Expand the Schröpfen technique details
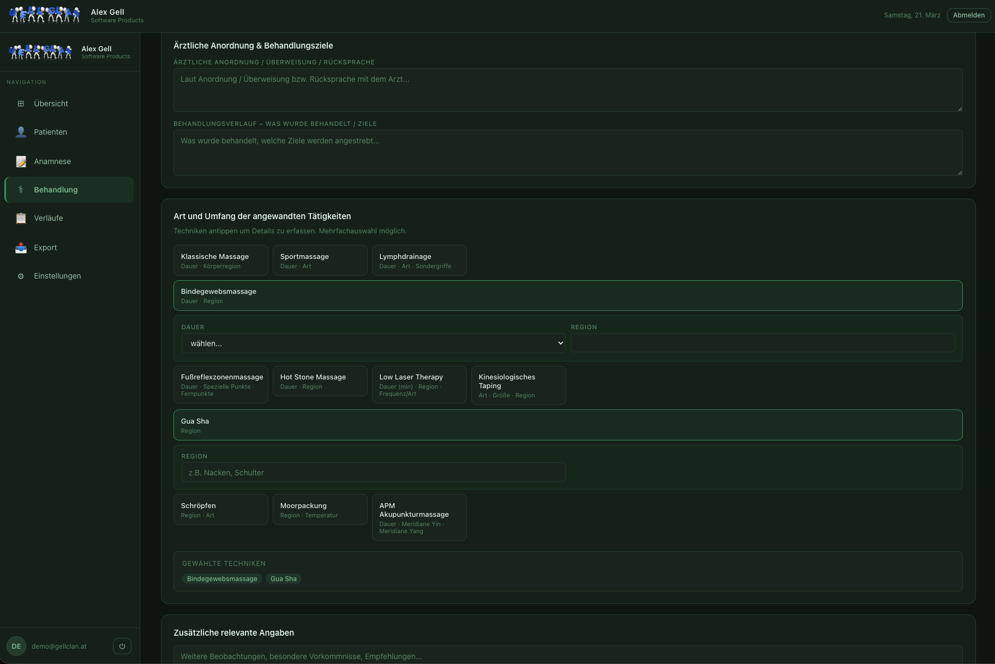The height and width of the screenshot is (664, 995). (x=221, y=510)
